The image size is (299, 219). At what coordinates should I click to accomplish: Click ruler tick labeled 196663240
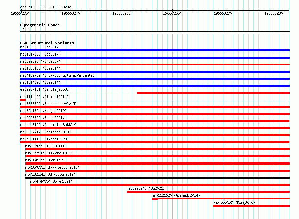coord(71,13)
